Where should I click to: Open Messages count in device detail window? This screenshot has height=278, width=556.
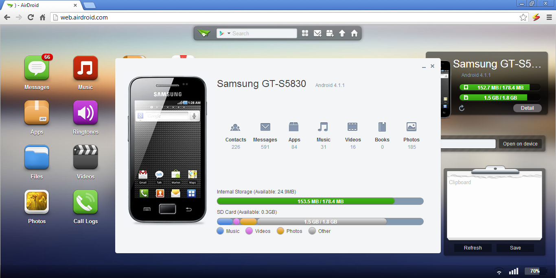(x=265, y=136)
